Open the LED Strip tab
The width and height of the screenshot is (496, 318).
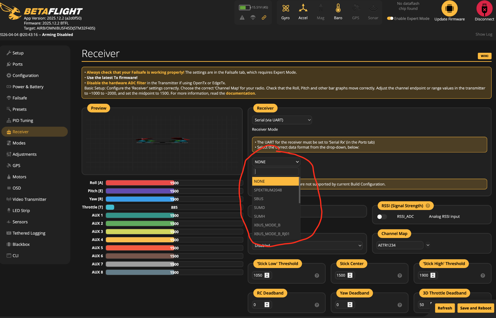click(x=35, y=210)
